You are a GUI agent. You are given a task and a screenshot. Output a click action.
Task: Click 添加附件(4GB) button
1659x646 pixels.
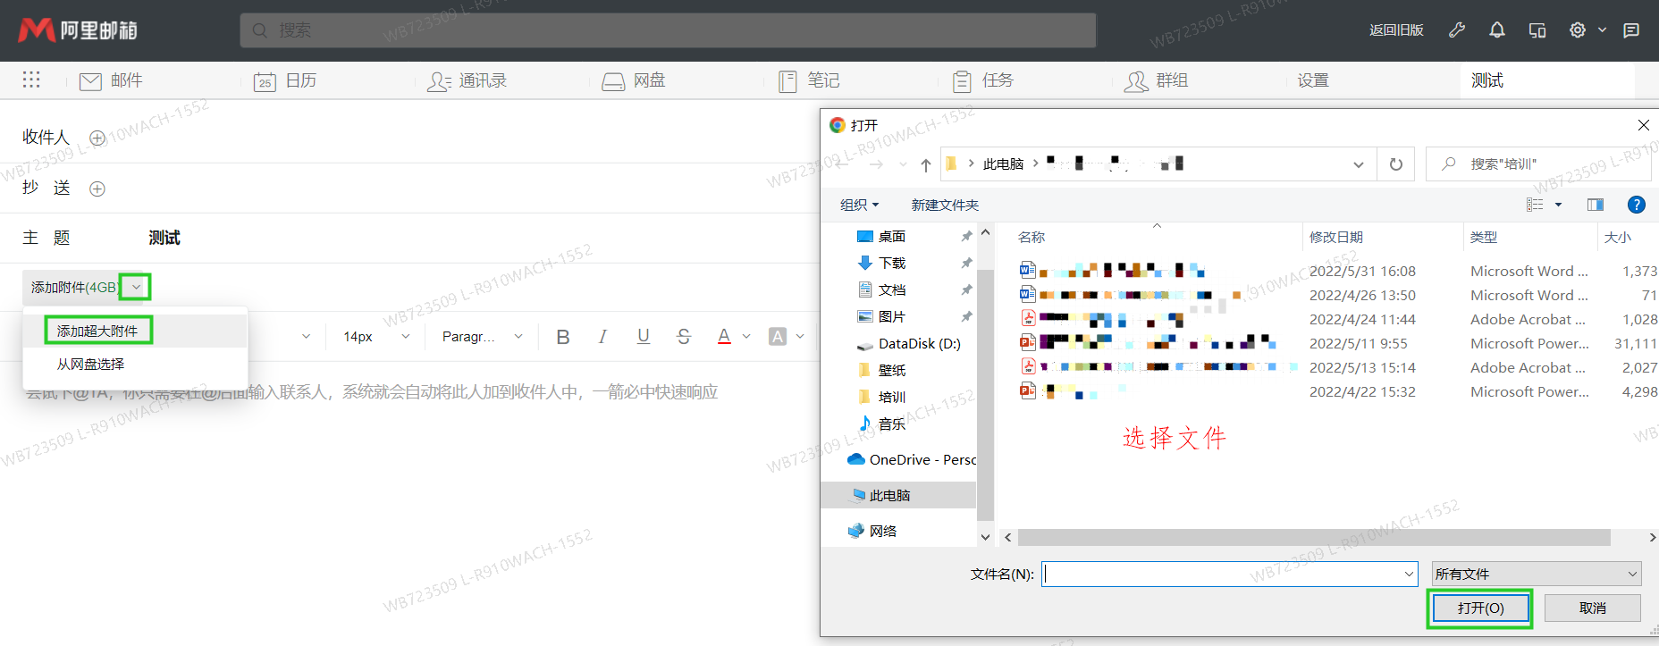pos(73,288)
